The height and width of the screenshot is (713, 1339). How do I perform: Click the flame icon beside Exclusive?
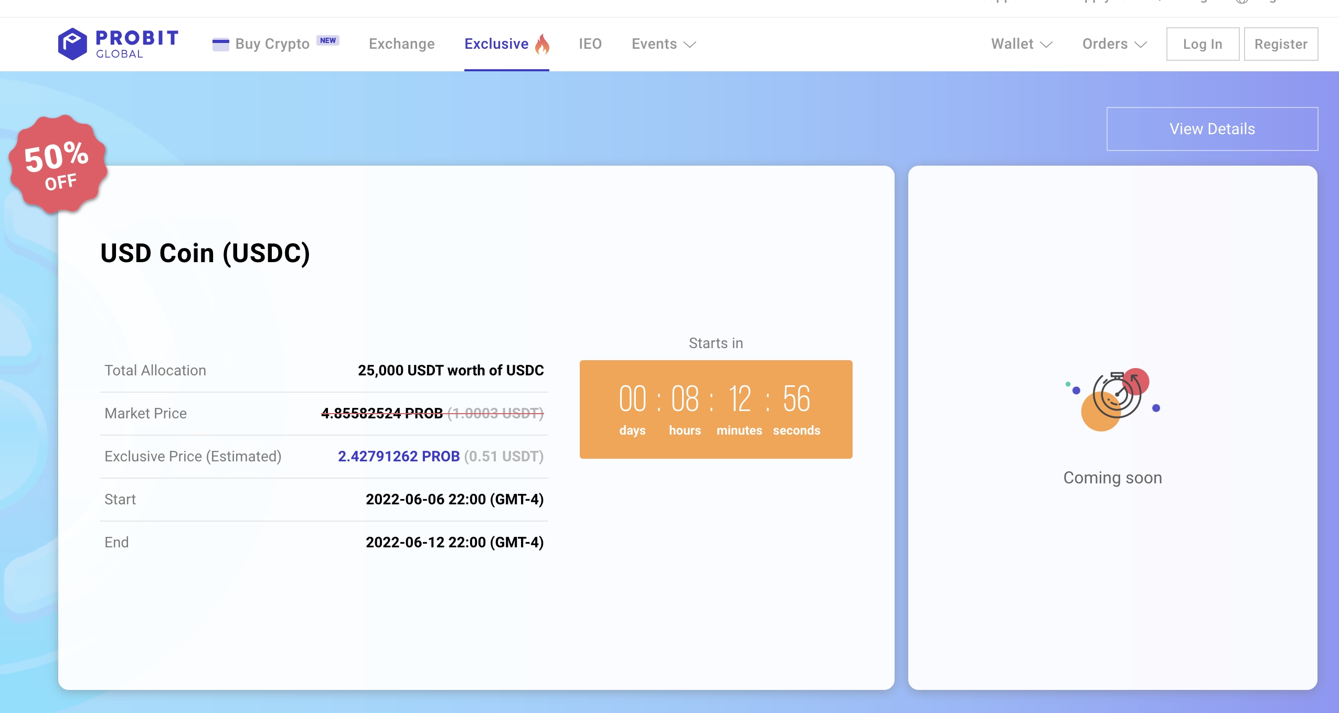pos(542,44)
